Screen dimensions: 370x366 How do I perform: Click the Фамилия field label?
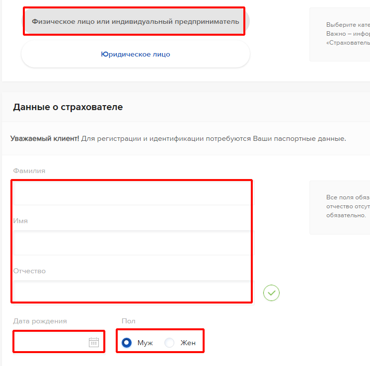(x=29, y=171)
